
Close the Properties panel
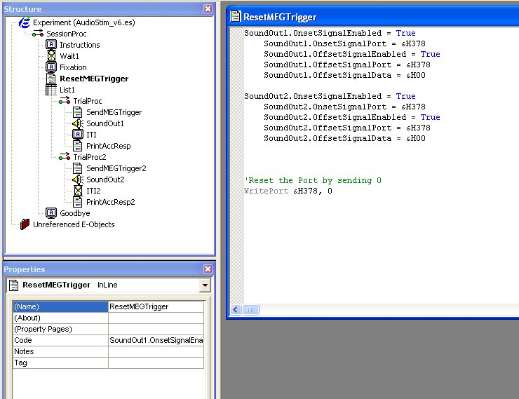pyautogui.click(x=208, y=269)
